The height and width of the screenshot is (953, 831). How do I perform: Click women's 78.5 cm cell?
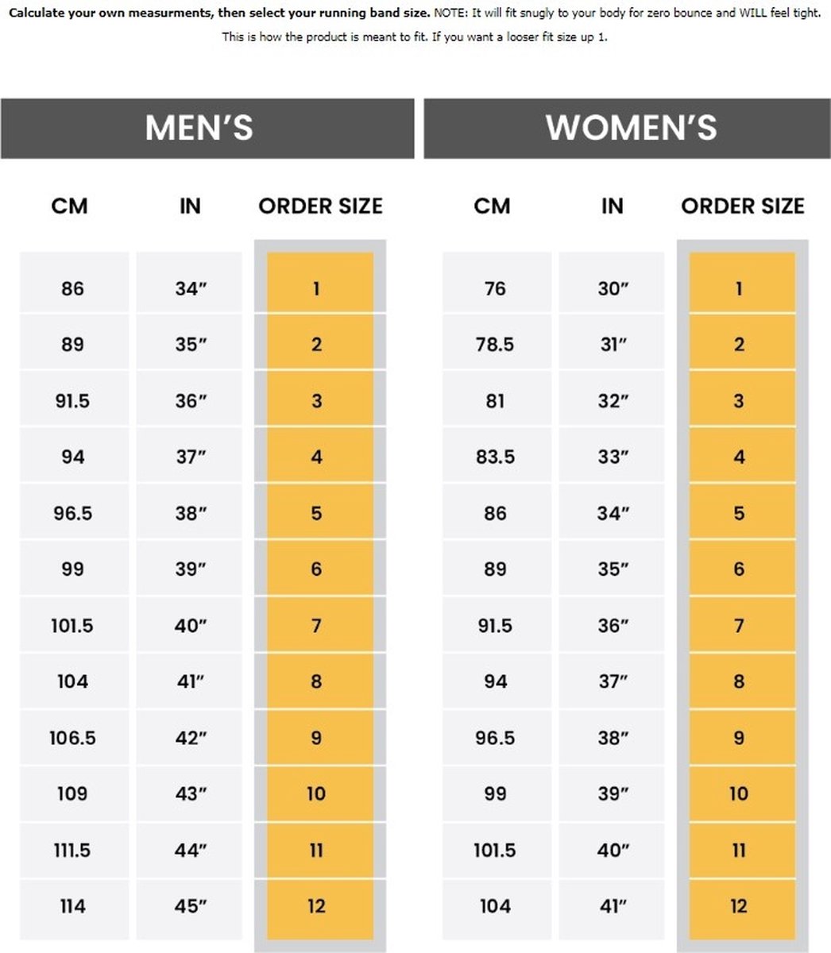click(497, 343)
